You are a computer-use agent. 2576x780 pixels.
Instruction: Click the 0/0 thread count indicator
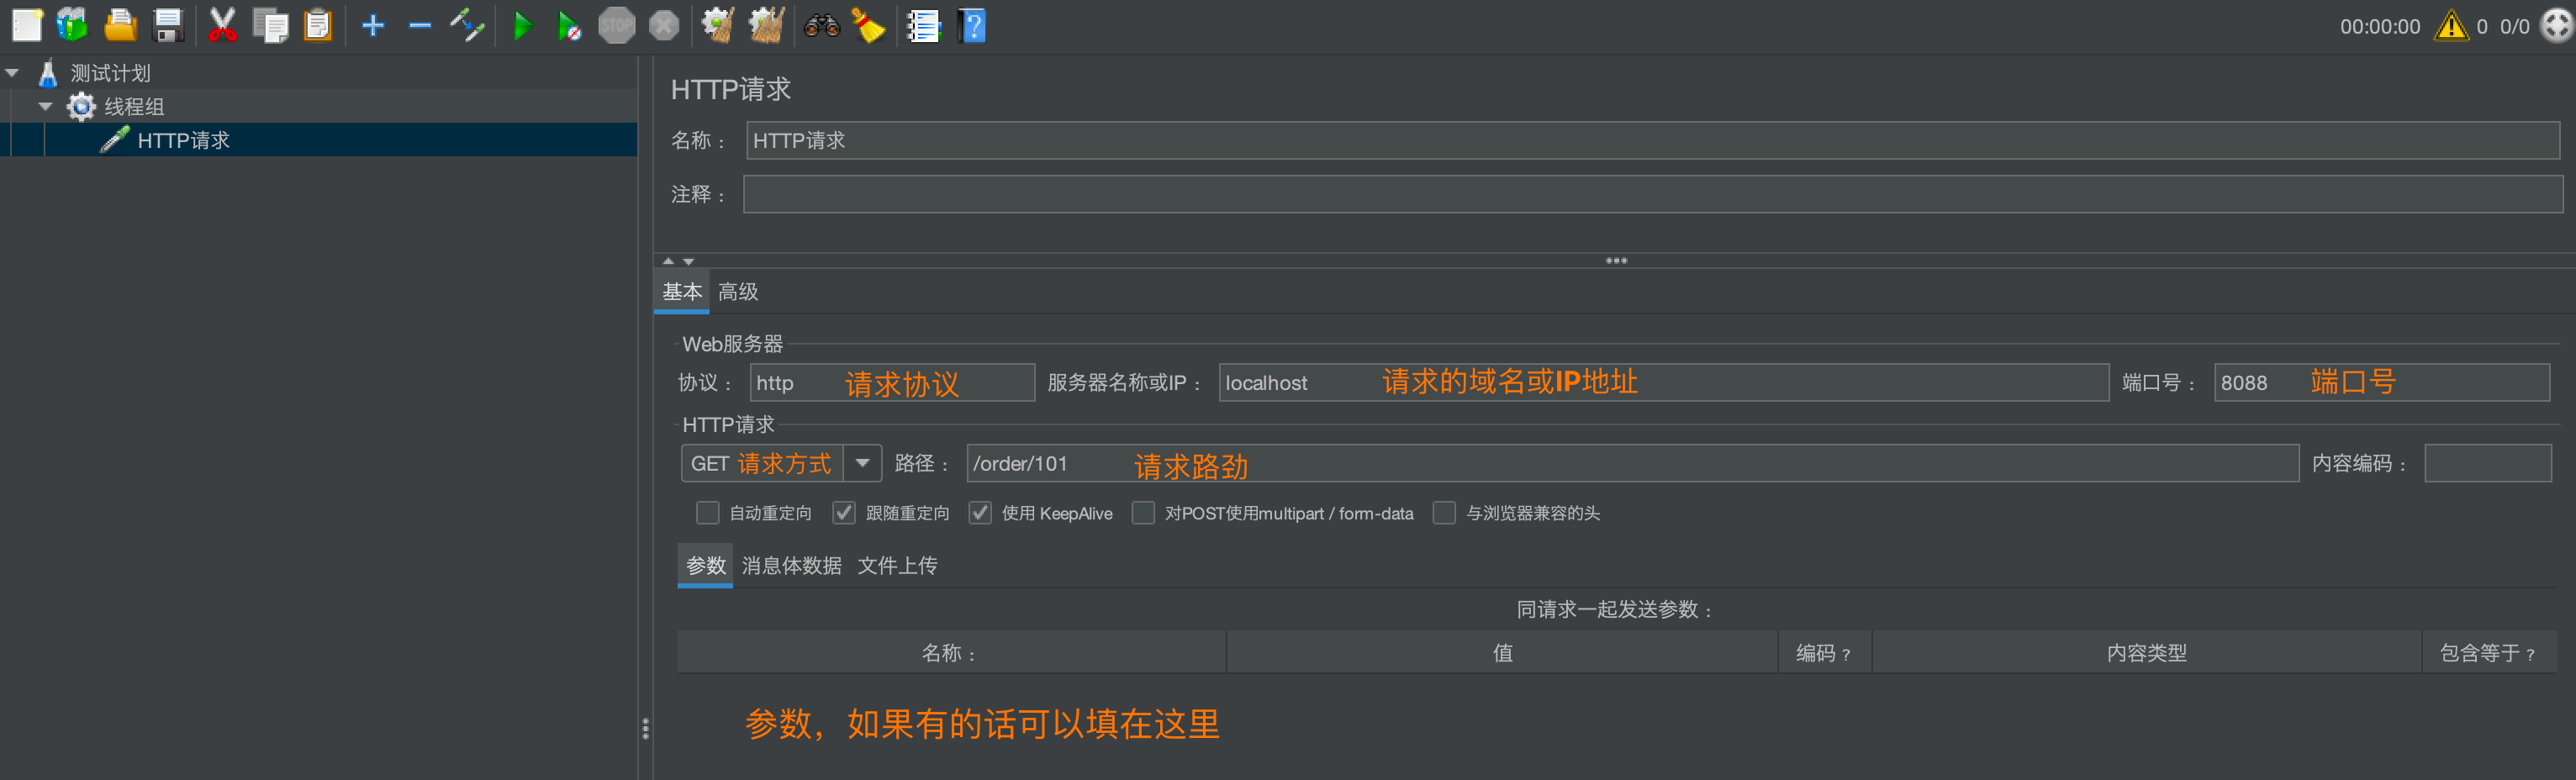pyautogui.click(x=2514, y=26)
